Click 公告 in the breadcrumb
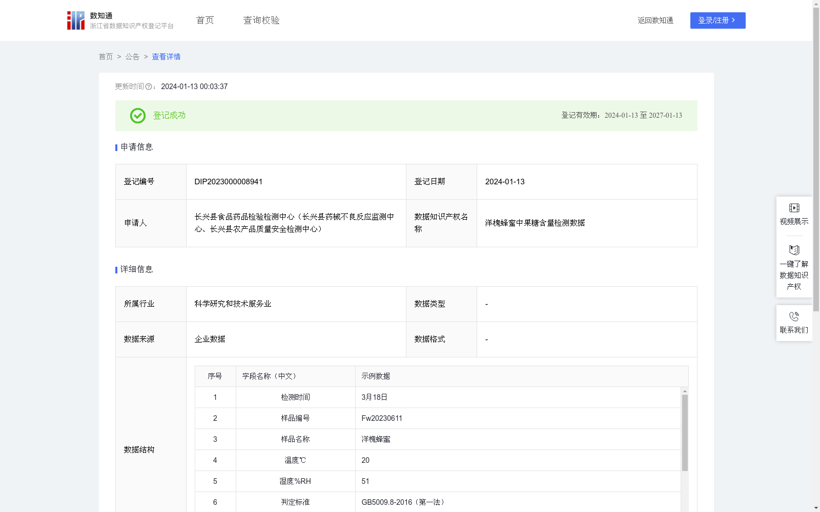820x512 pixels. point(132,57)
